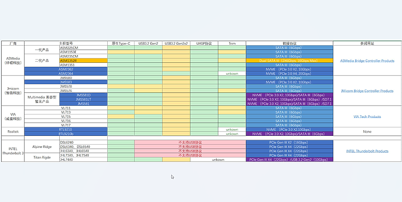Select the Dual SATA III protocol cell
Image resolution: width=402 pixels, height=202 pixels.
coord(289,61)
